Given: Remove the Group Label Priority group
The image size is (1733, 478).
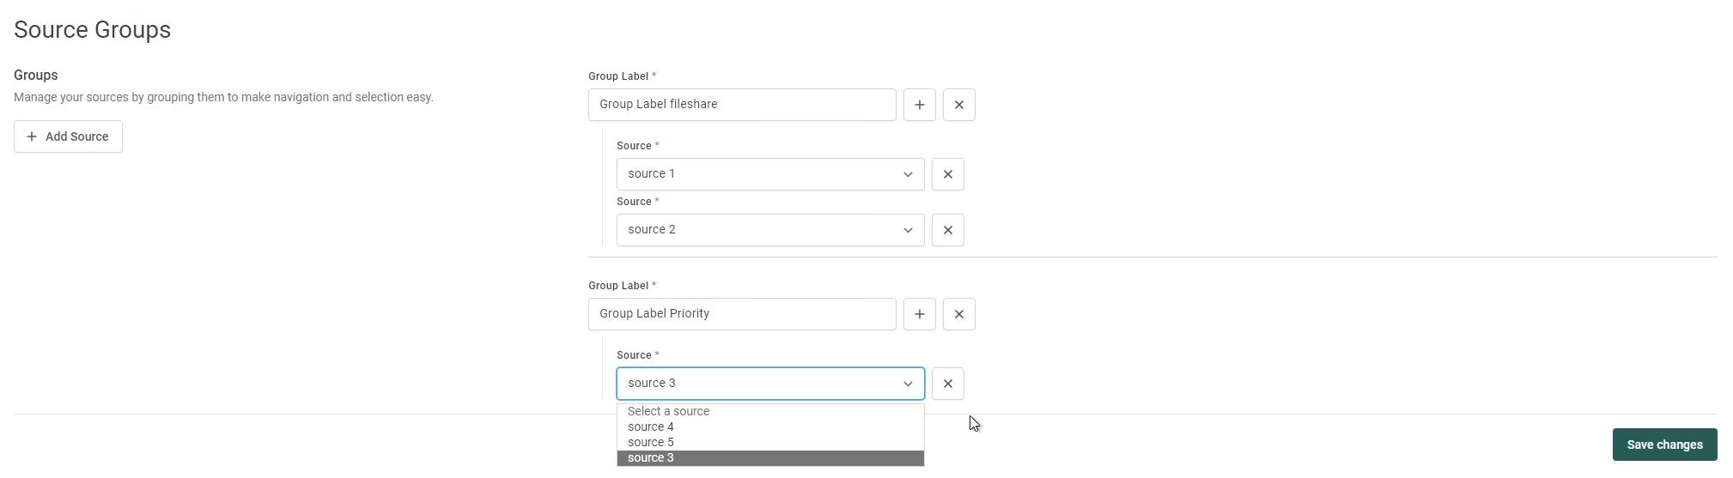Looking at the screenshot, I should click(958, 314).
